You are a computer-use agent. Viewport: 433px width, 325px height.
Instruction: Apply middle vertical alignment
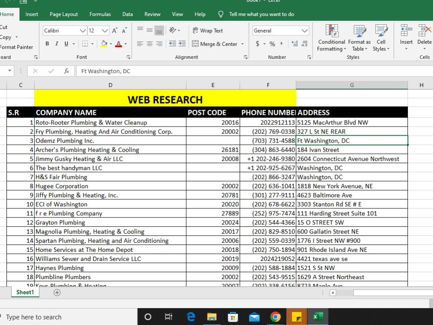tap(150, 30)
